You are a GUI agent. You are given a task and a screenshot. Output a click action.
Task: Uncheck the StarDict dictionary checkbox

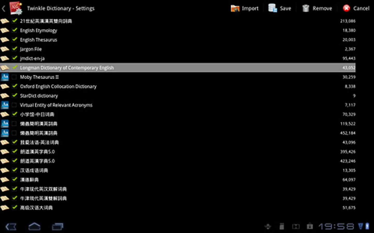click(15, 95)
